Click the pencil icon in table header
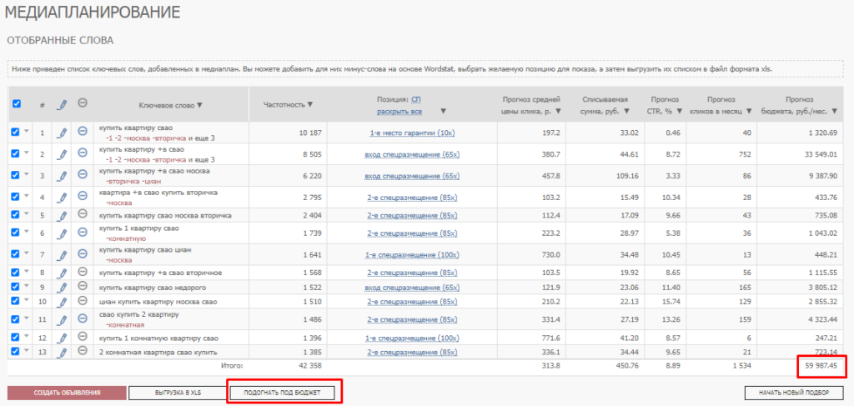 [x=61, y=104]
